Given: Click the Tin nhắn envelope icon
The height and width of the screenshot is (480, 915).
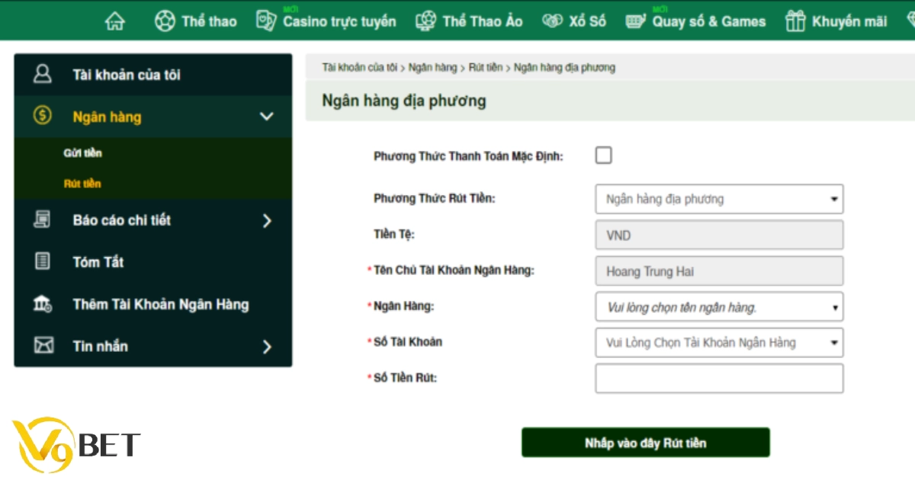Looking at the screenshot, I should [44, 346].
